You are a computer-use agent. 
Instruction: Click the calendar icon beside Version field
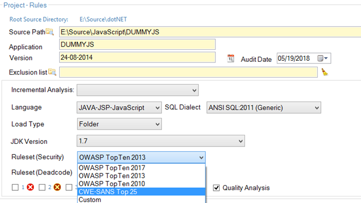point(230,58)
